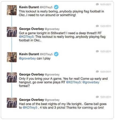This screenshot has width=115, height=120.
Task: Click @KDTrey5 mention in 'Got a game tonight' tweet
Action: click(x=26, y=37)
